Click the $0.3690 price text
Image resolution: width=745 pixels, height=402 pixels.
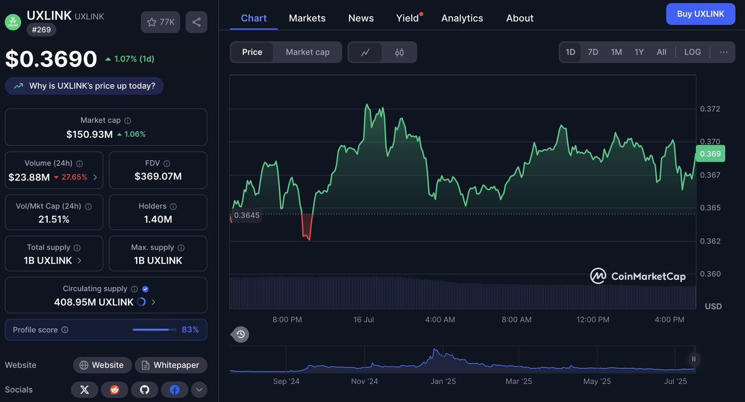pos(52,59)
